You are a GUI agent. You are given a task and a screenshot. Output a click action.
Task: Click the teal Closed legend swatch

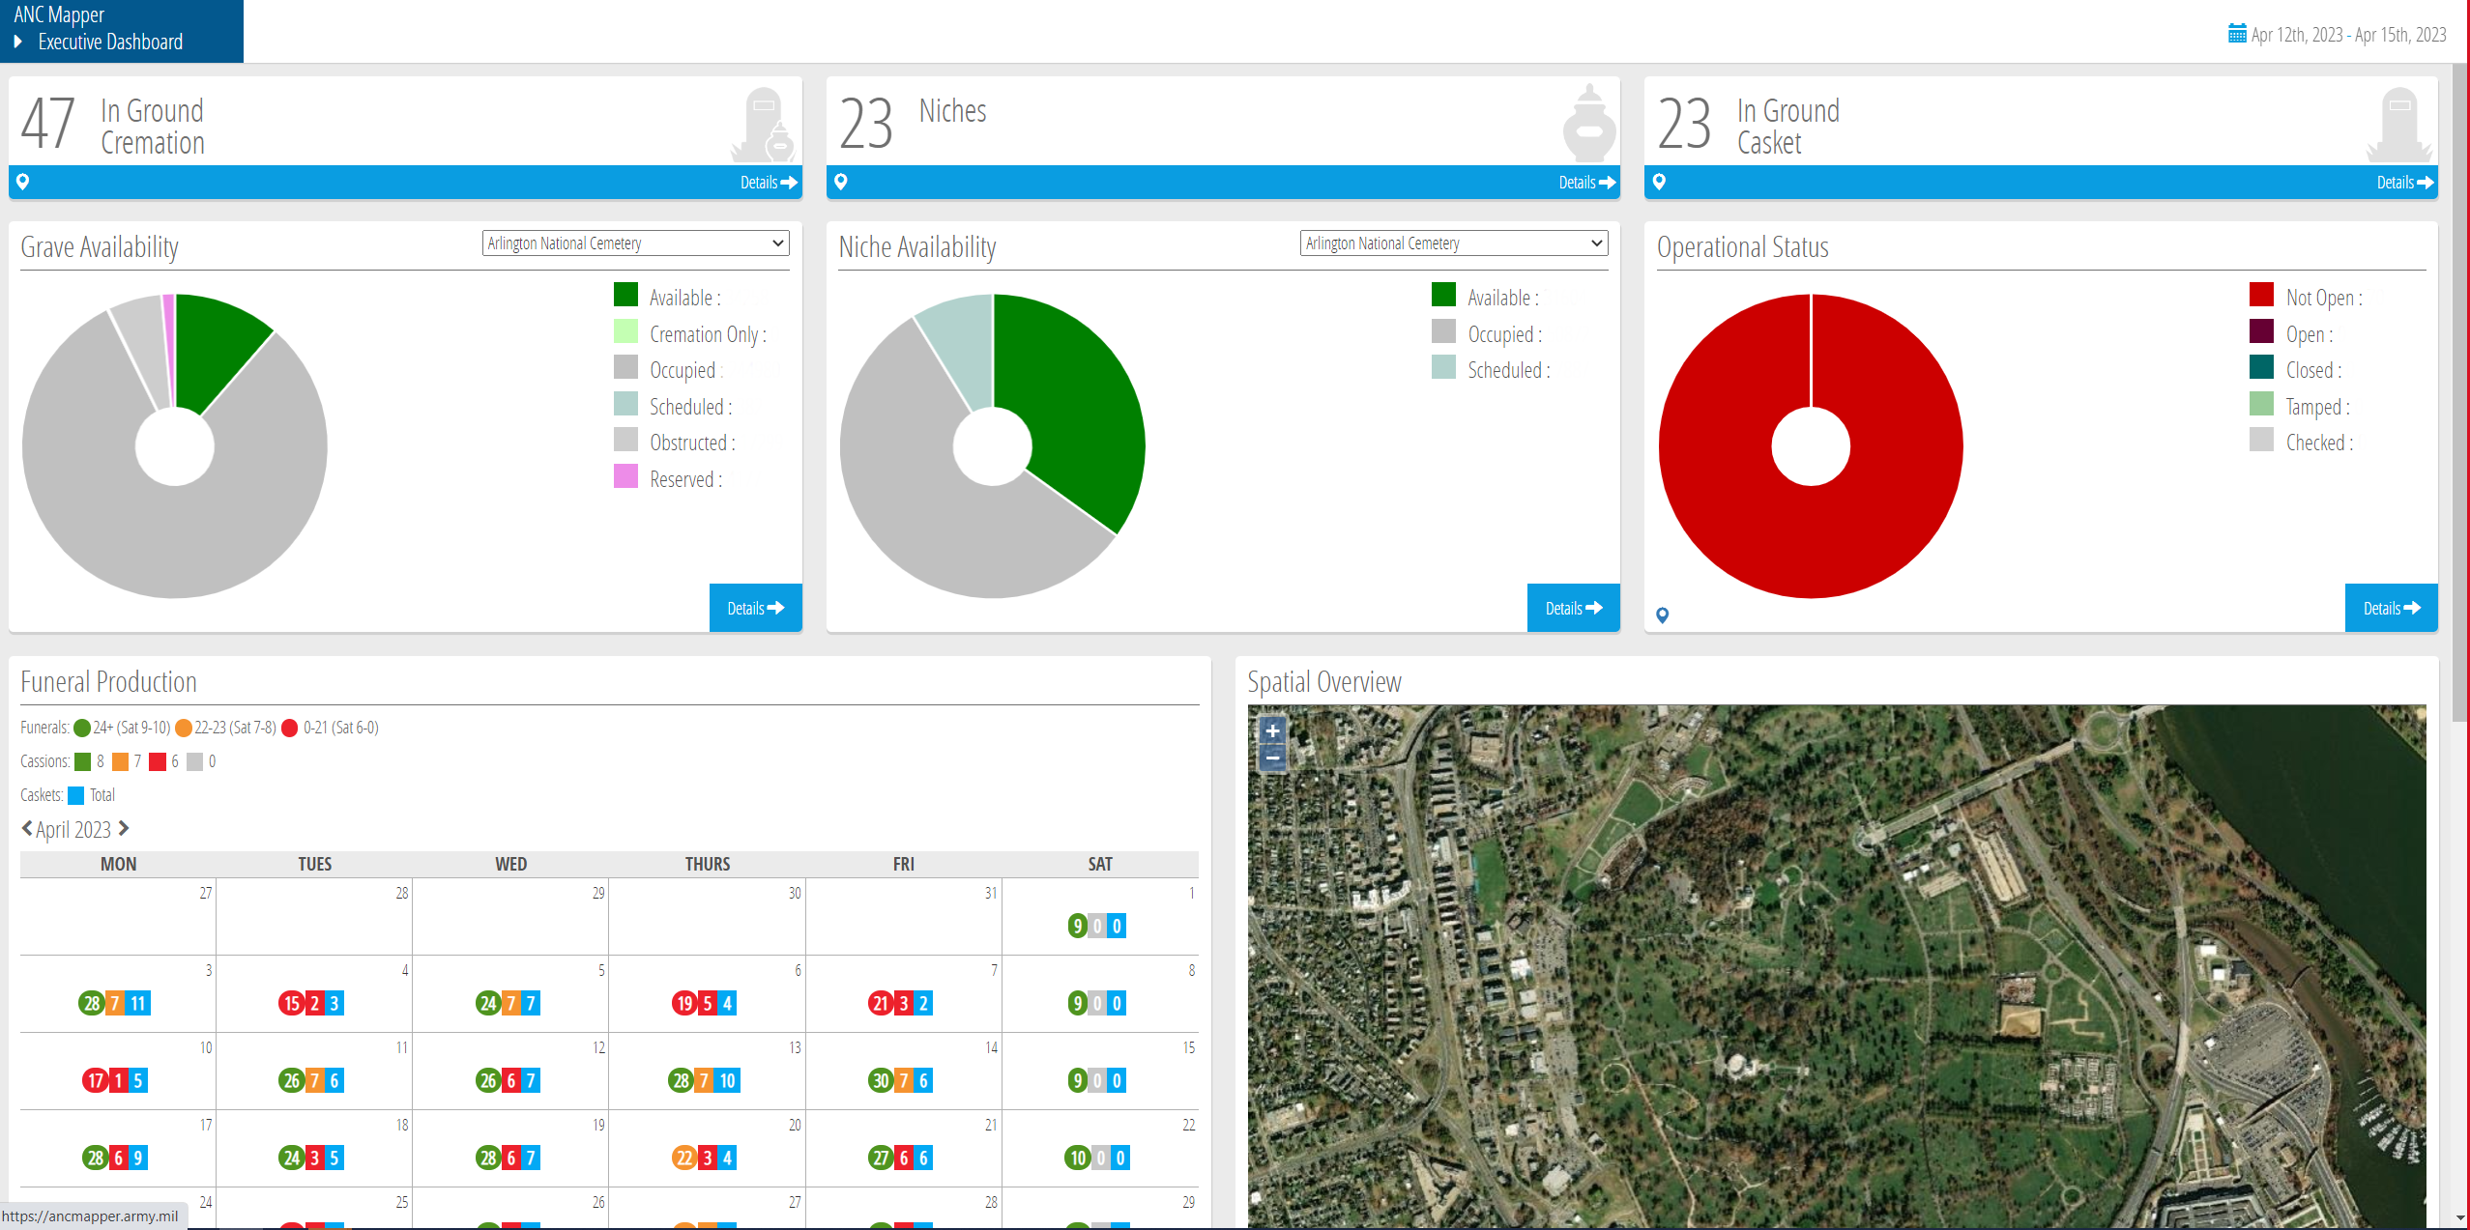click(2261, 367)
